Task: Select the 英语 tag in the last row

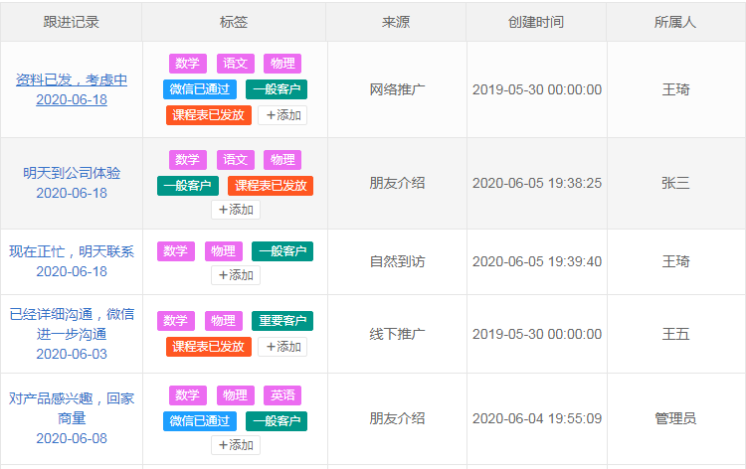Action: (282, 395)
